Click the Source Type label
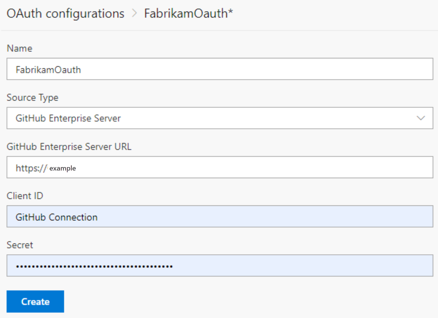 pos(32,98)
